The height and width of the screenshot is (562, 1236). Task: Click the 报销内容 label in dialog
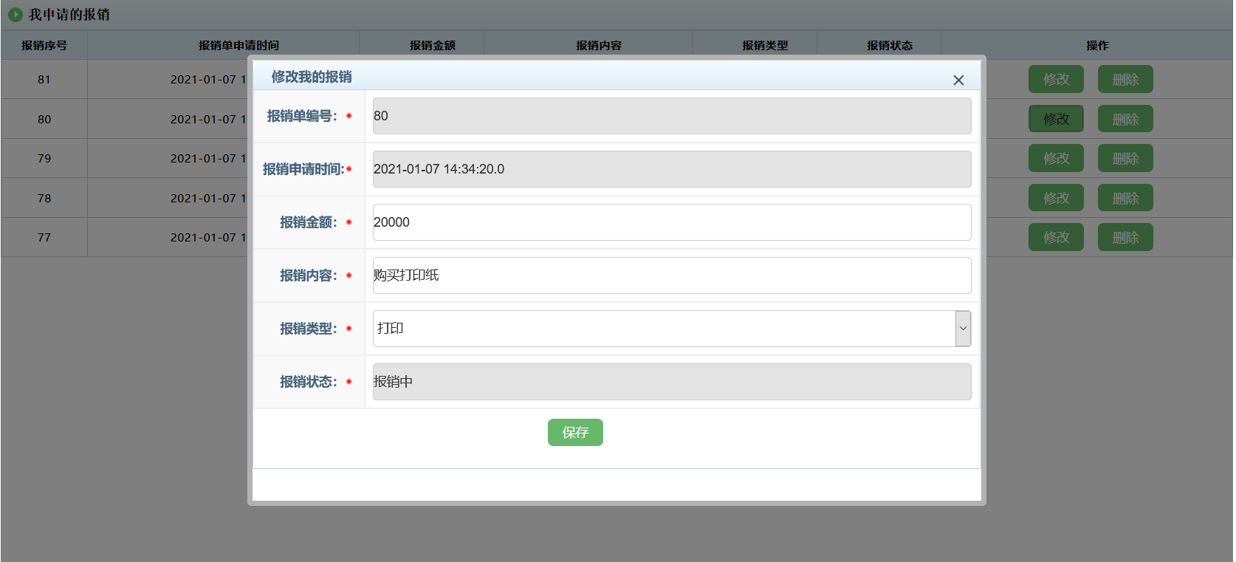click(x=309, y=275)
